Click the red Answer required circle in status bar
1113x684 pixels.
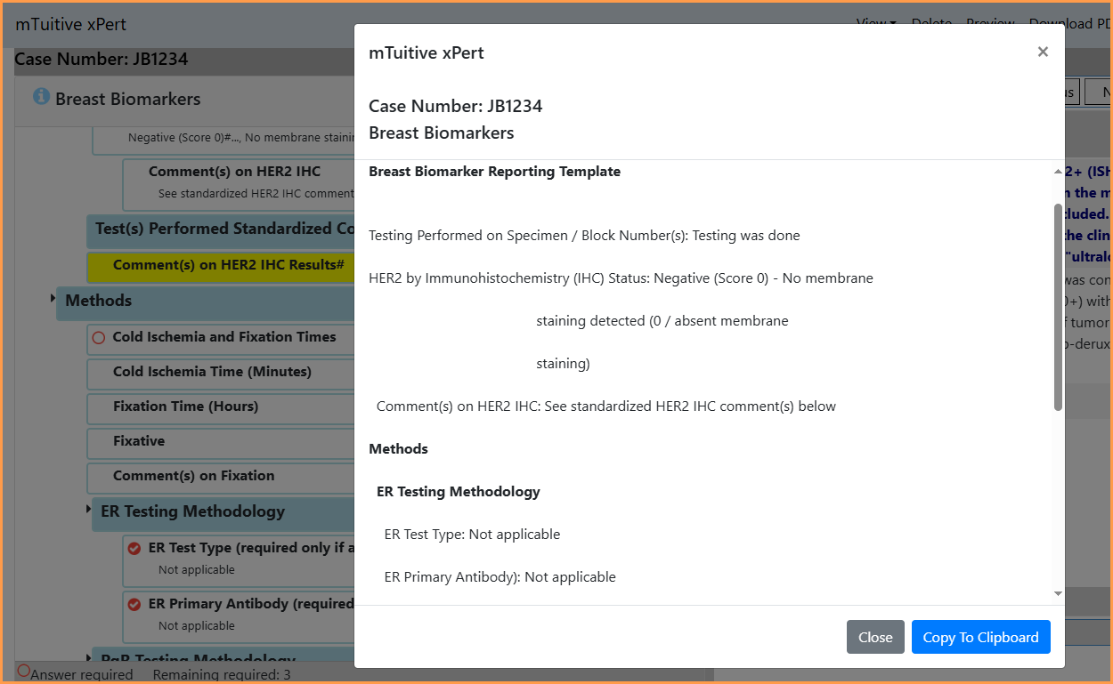24,671
